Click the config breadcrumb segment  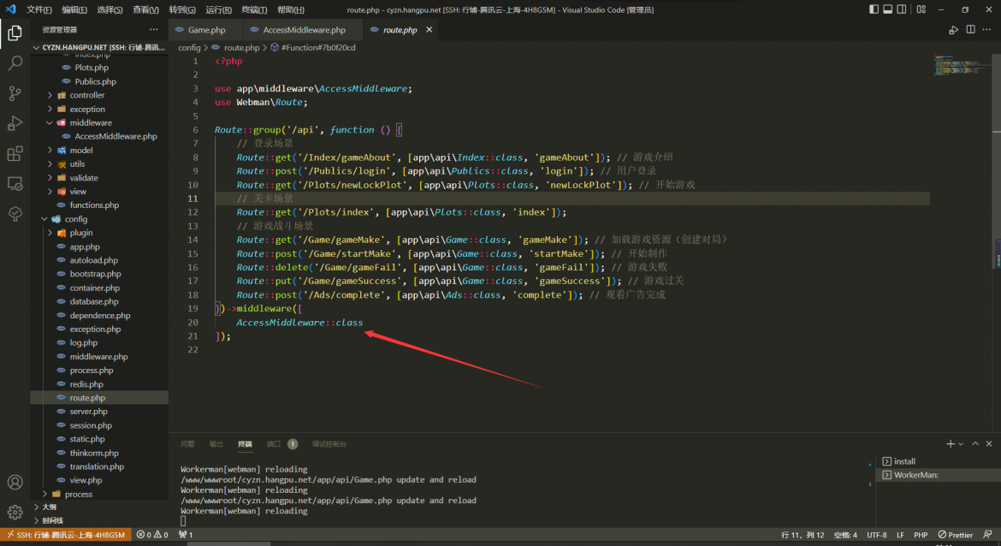tap(189, 48)
